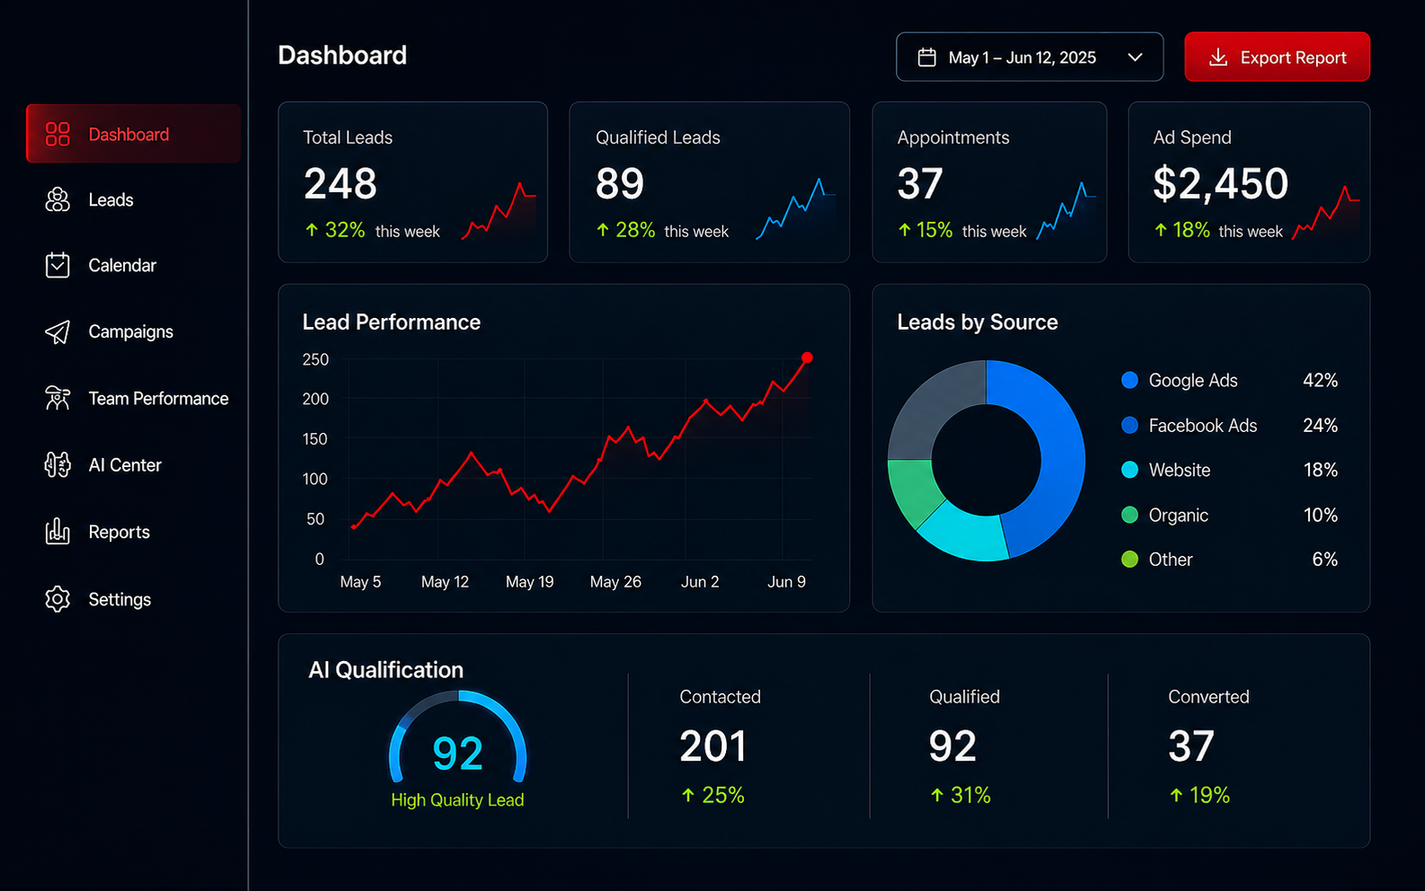
Task: Click the green up arrow beside 32%
Action: click(312, 230)
